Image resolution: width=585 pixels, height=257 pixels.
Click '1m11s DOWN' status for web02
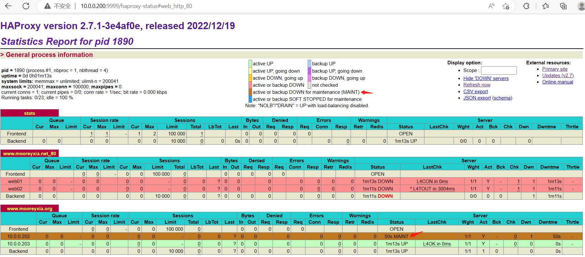377,189
